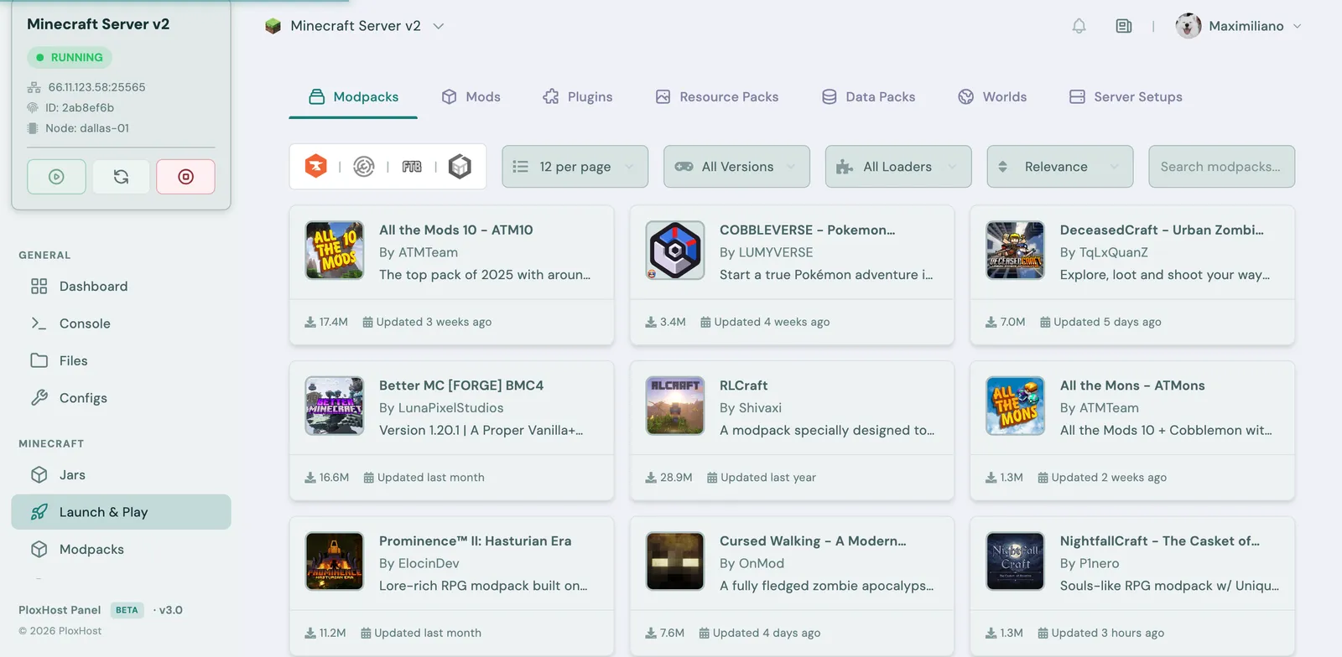Screen dimensions: 1342x657
Task: Click Minecraft block icon in header
Action: click(x=273, y=26)
